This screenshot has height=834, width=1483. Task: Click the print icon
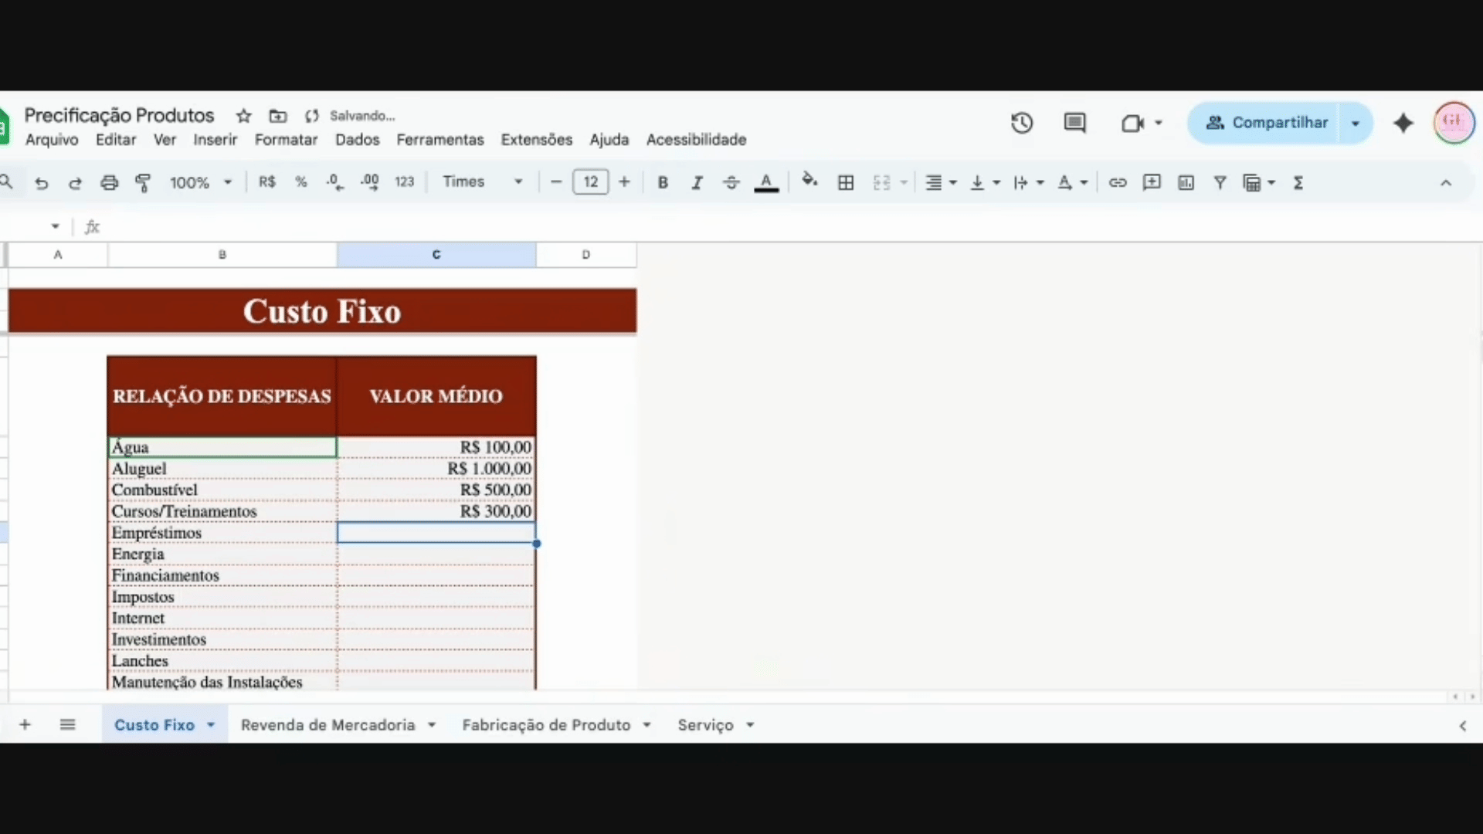point(109,183)
